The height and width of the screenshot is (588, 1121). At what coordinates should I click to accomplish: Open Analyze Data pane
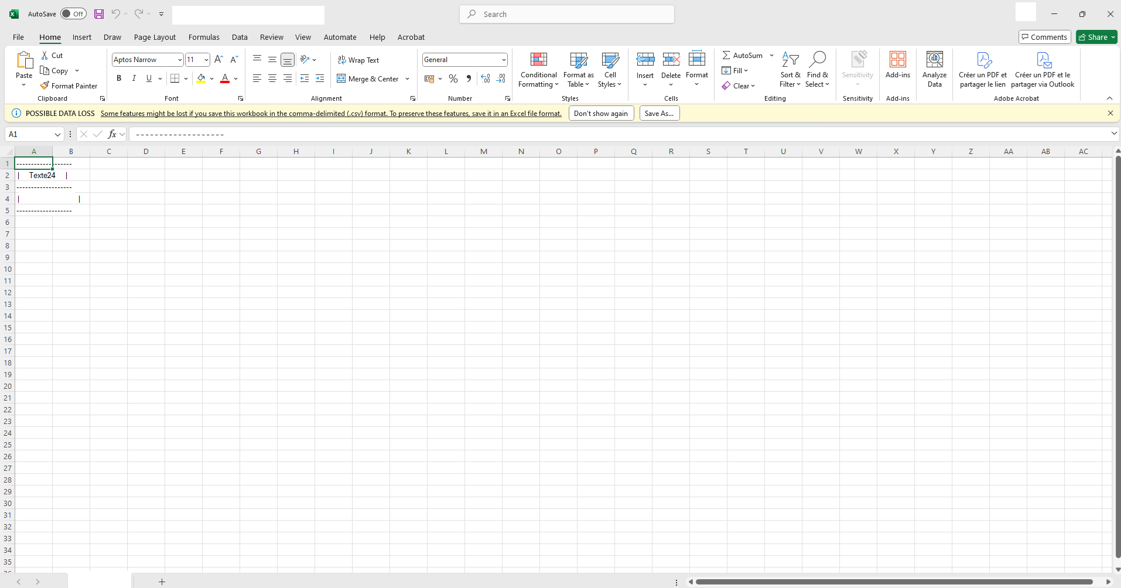pyautogui.click(x=935, y=69)
